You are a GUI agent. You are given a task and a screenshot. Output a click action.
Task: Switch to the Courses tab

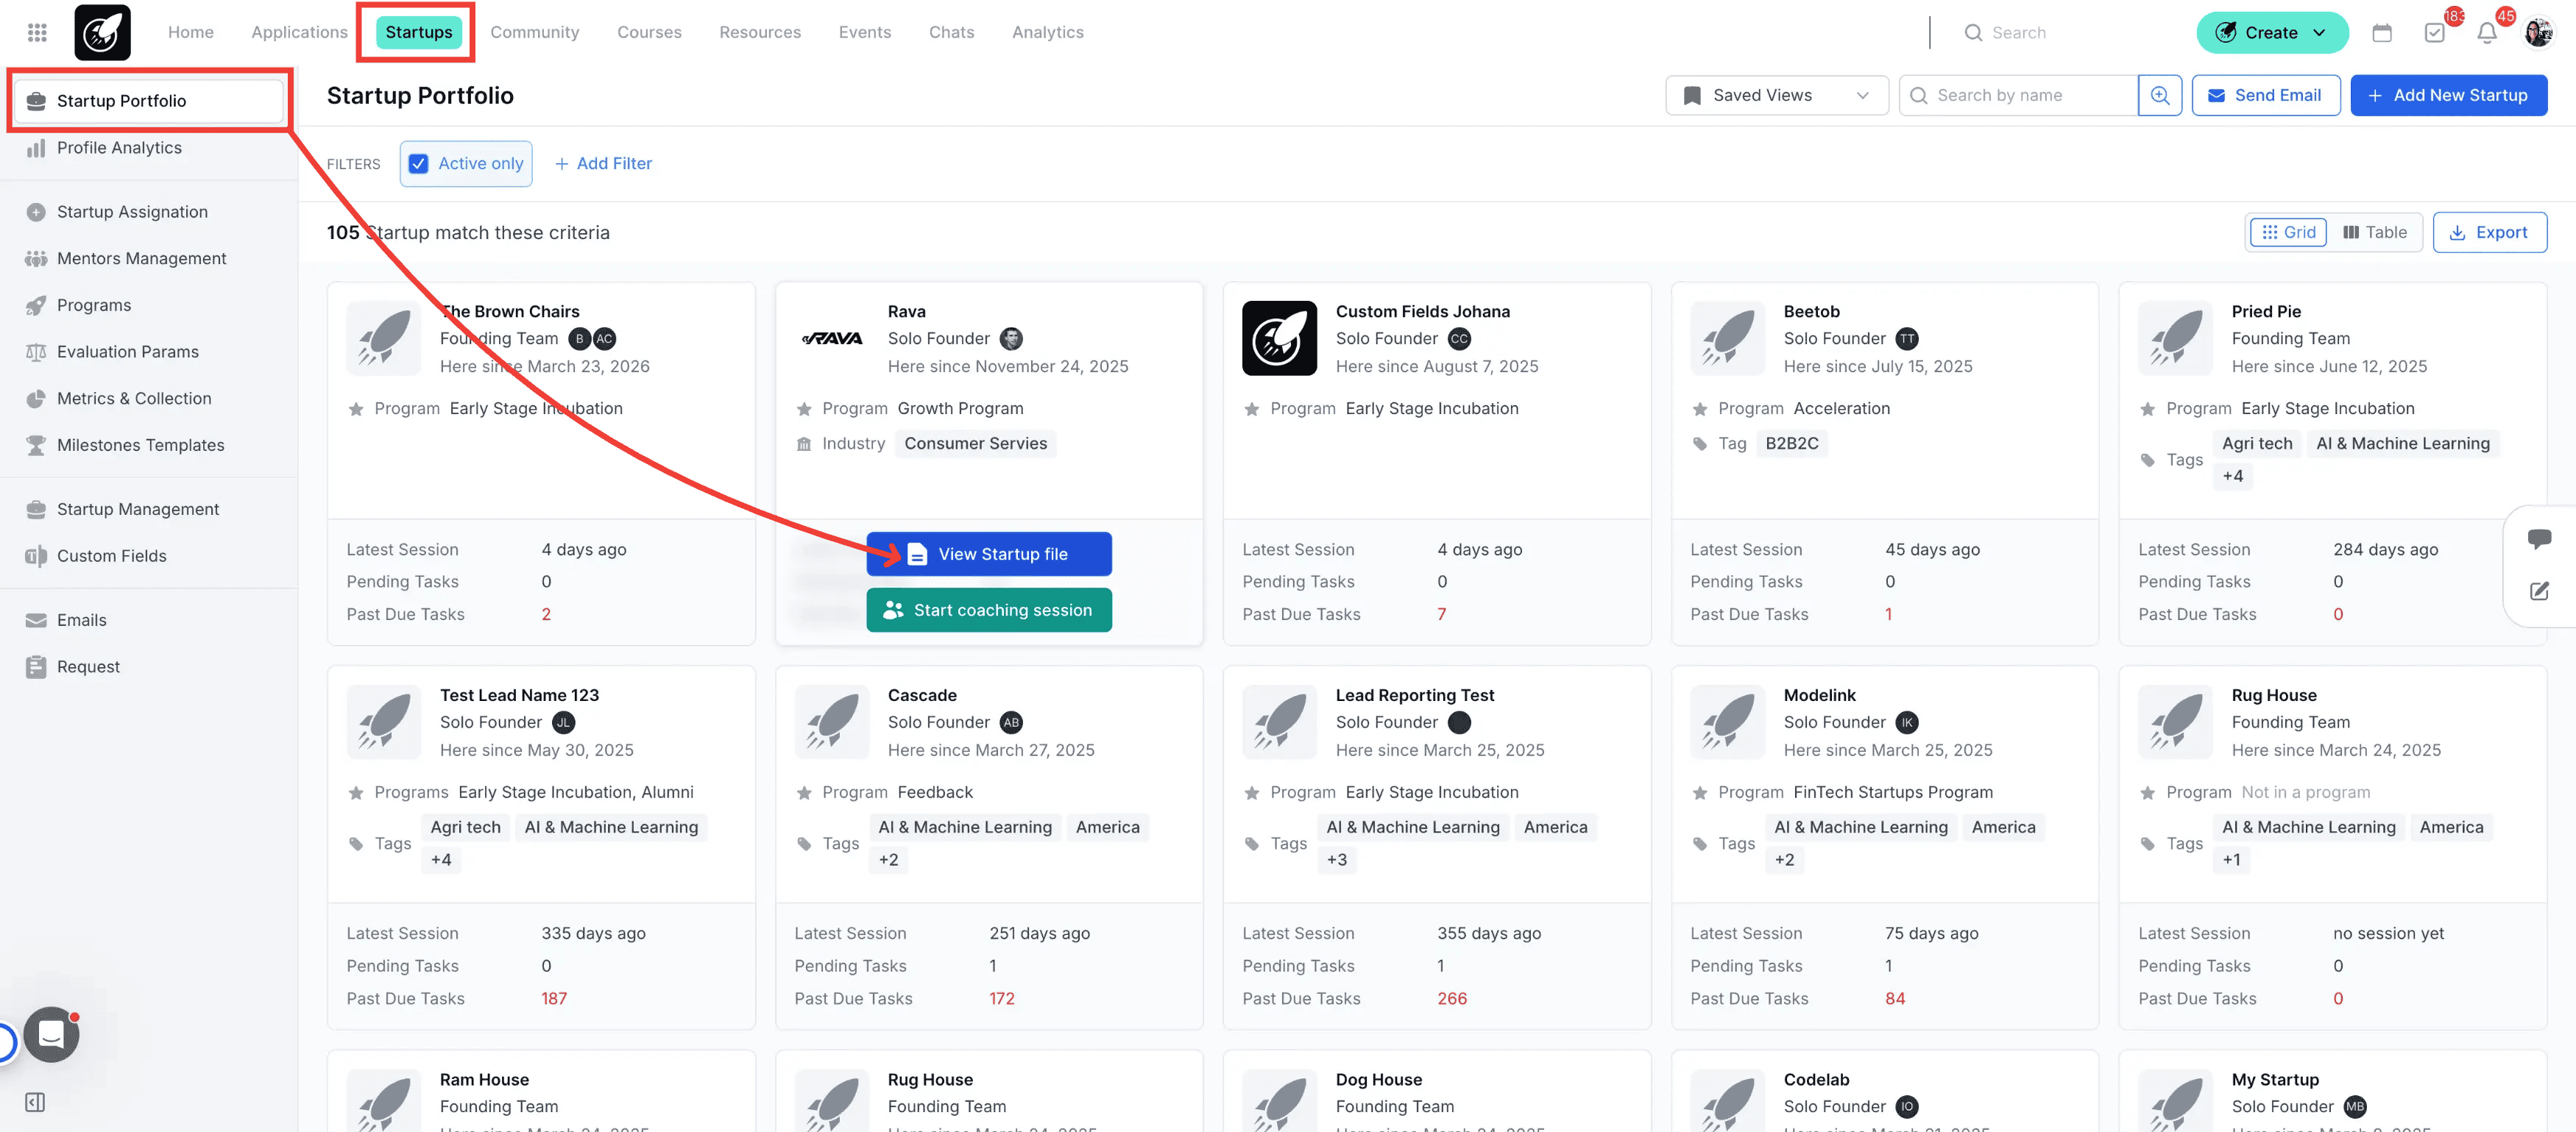click(649, 32)
